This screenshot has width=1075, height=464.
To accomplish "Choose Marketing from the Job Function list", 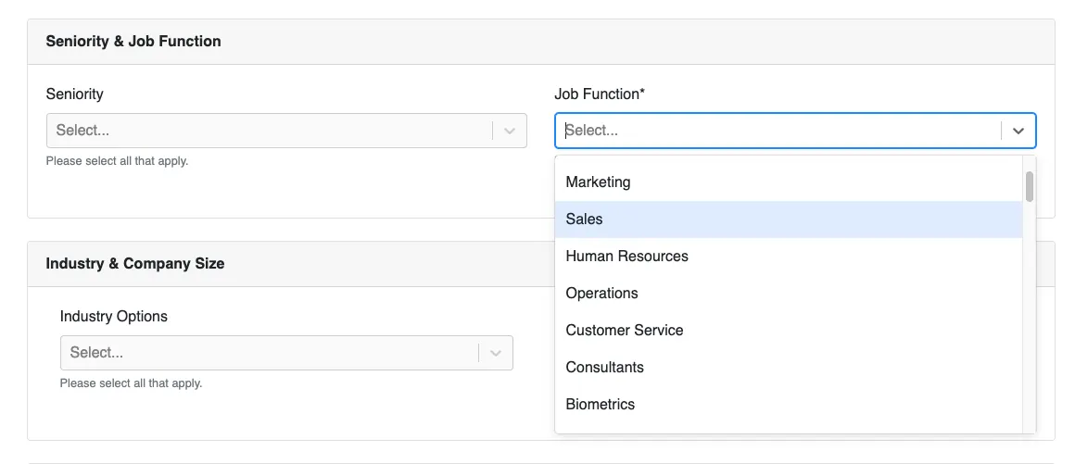I will 789,182.
